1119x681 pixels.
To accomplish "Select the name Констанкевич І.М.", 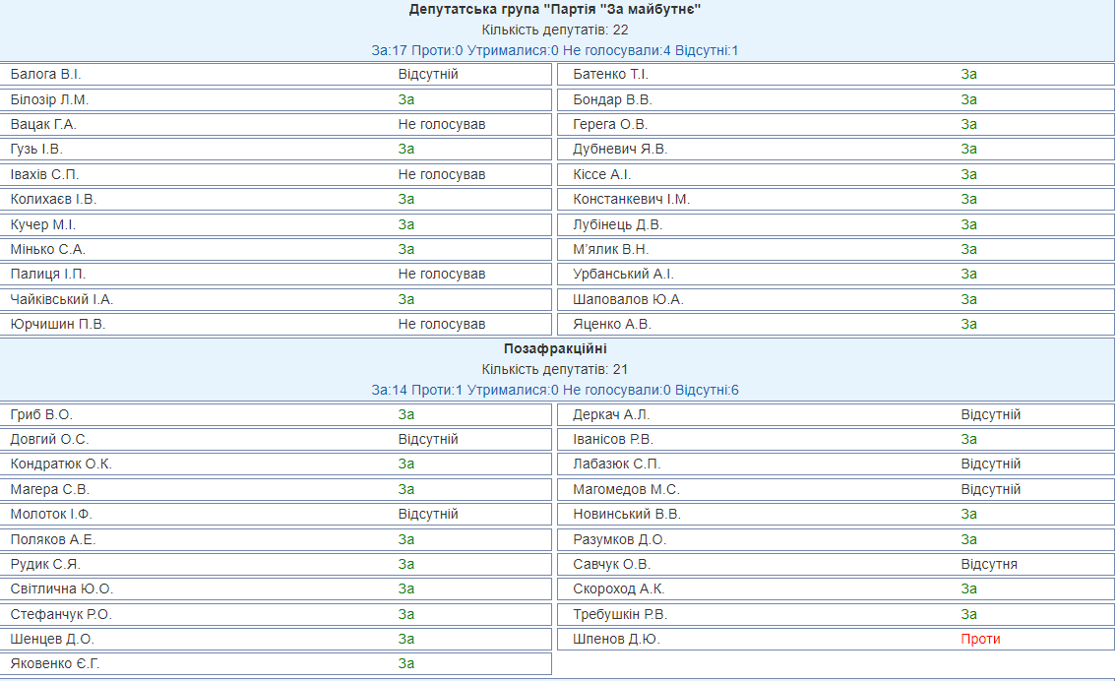I will pyautogui.click(x=632, y=199).
